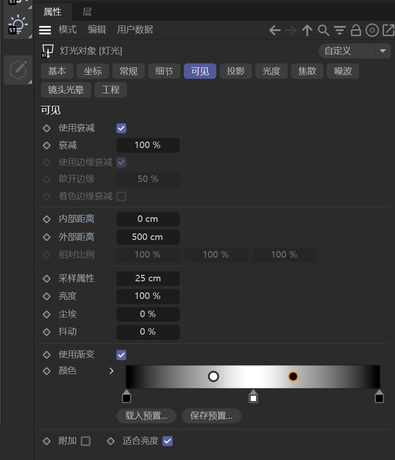Viewport: 395px width, 460px height.
Task: Switch to the 层 panel tab
Action: point(87,12)
